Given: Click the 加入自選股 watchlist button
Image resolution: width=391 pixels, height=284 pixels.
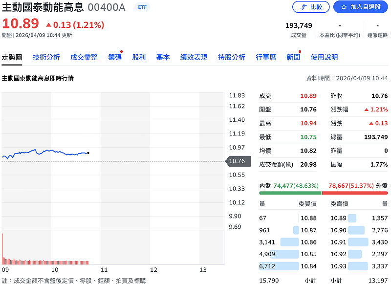Looking at the screenshot, I should click(x=360, y=7).
